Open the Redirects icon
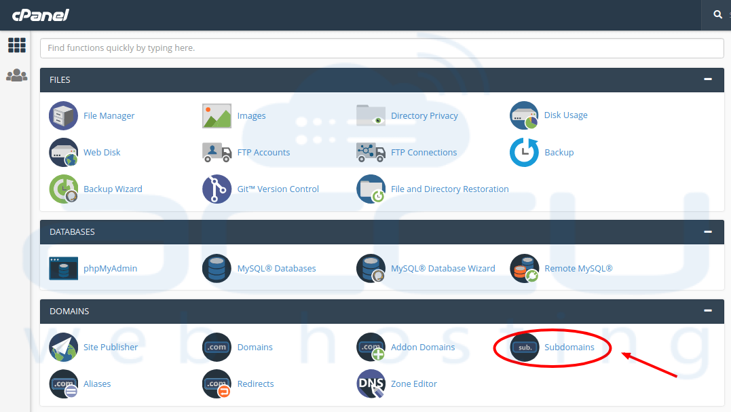The height and width of the screenshot is (412, 731). 217,383
